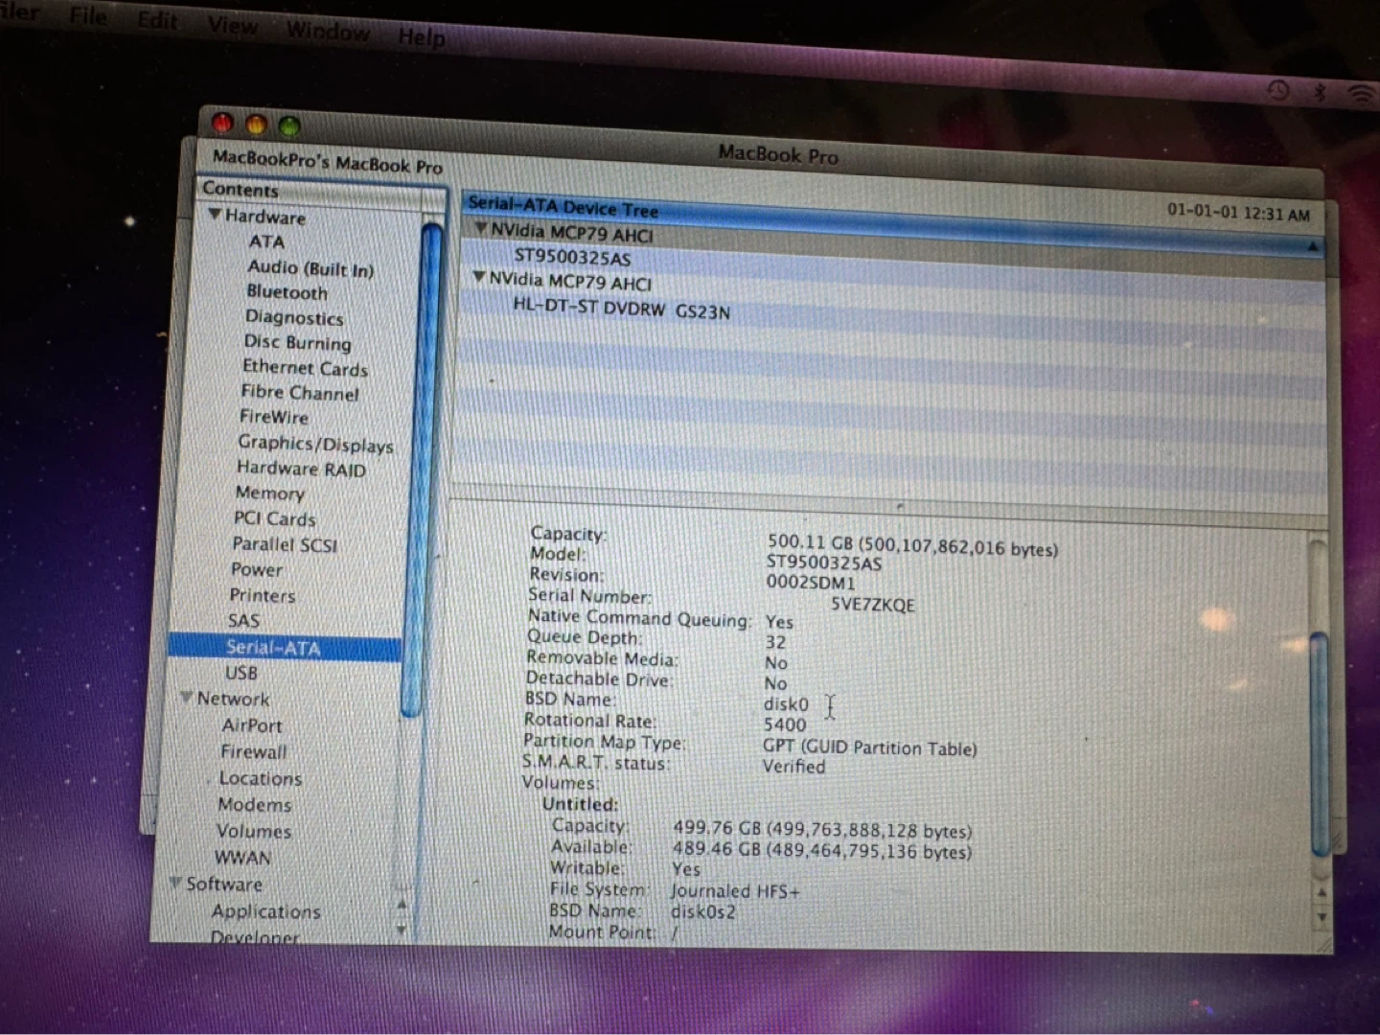Select Ethernet Cards in the sidebar

point(305,367)
